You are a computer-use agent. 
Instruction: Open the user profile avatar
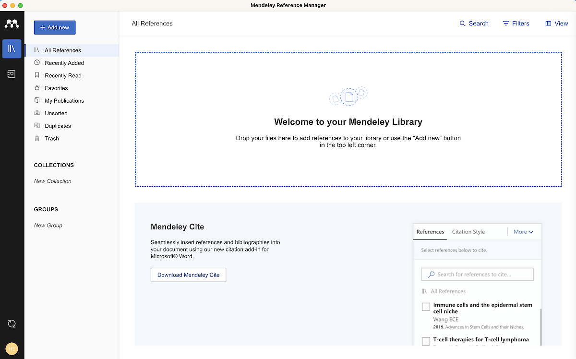pyautogui.click(x=12, y=349)
